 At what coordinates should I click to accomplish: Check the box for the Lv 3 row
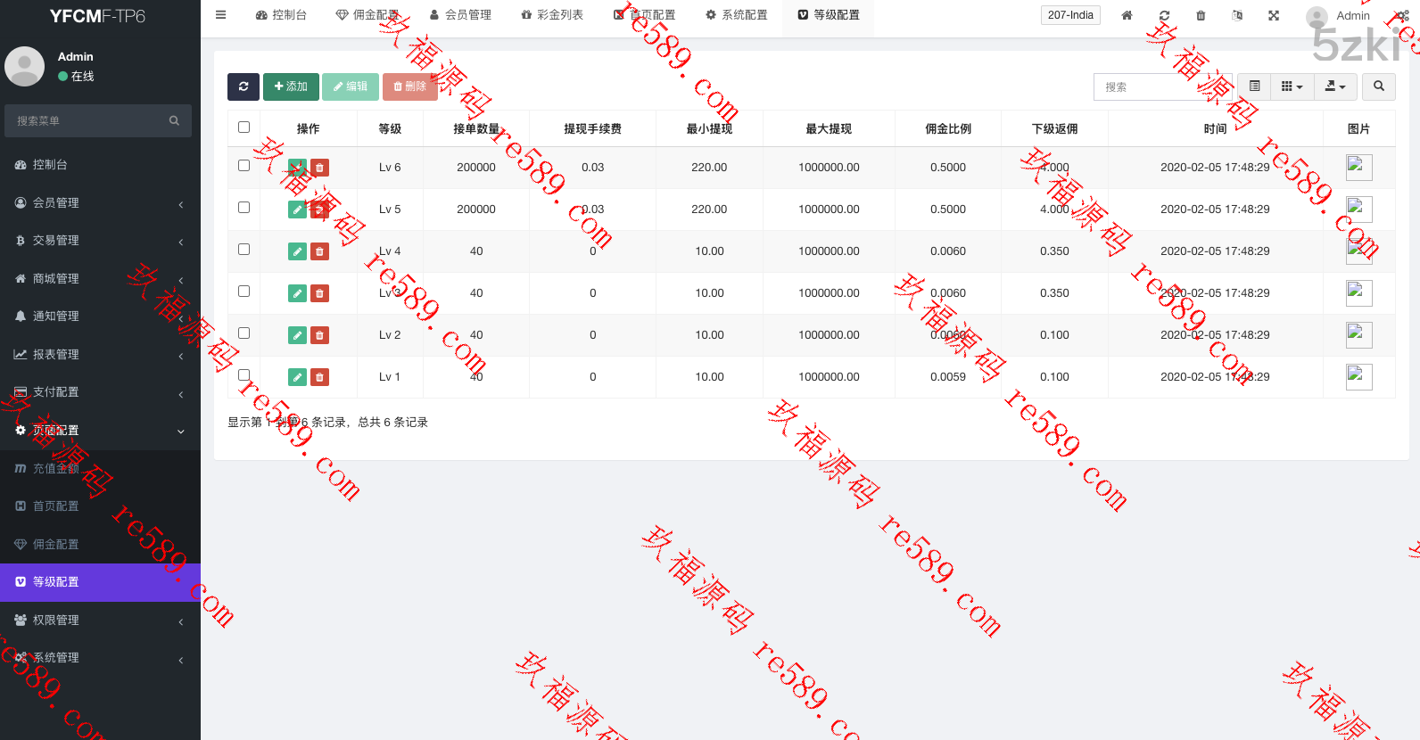coord(244,292)
